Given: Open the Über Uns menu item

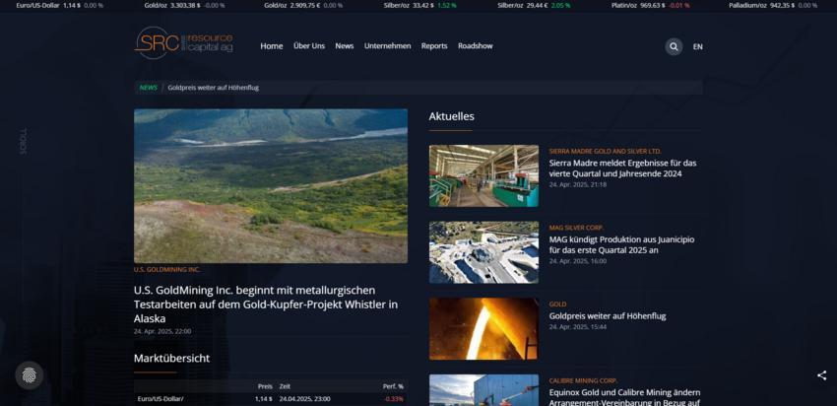Looking at the screenshot, I should 309,46.
